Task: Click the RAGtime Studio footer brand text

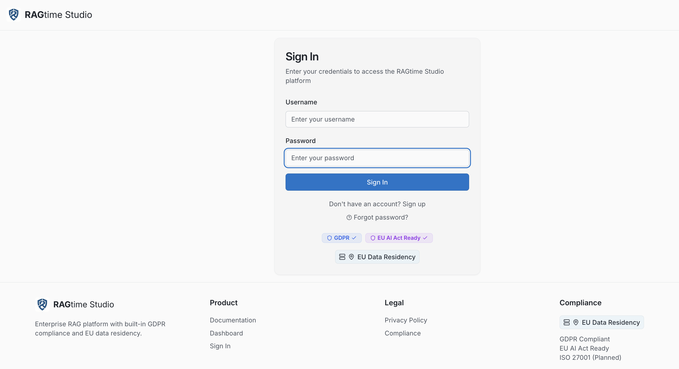Action: 84,304
